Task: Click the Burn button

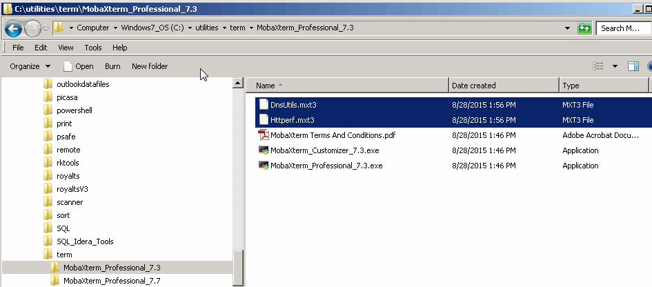Action: (x=112, y=66)
